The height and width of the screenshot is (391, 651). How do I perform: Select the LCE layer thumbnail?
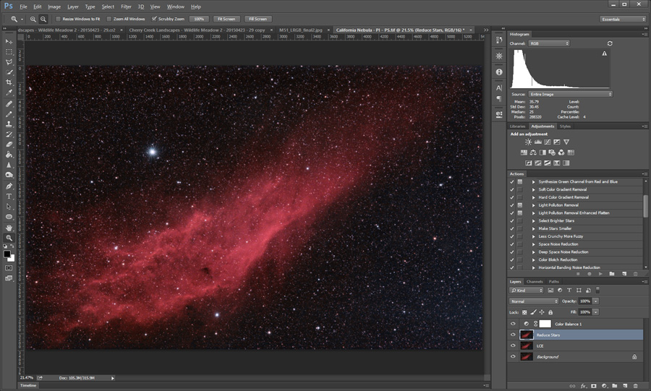coord(527,346)
